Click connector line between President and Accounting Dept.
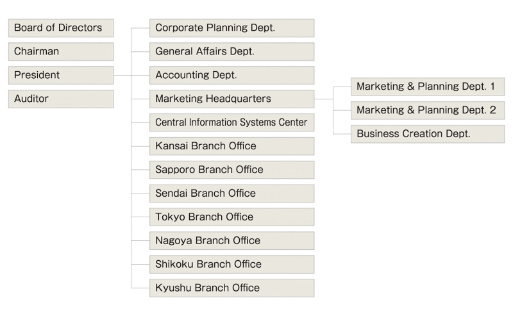 [x=131, y=75]
